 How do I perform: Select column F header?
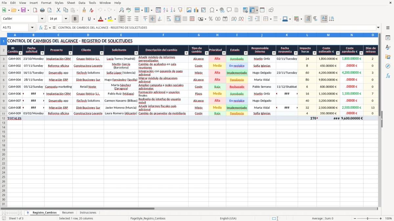tap(163, 35)
